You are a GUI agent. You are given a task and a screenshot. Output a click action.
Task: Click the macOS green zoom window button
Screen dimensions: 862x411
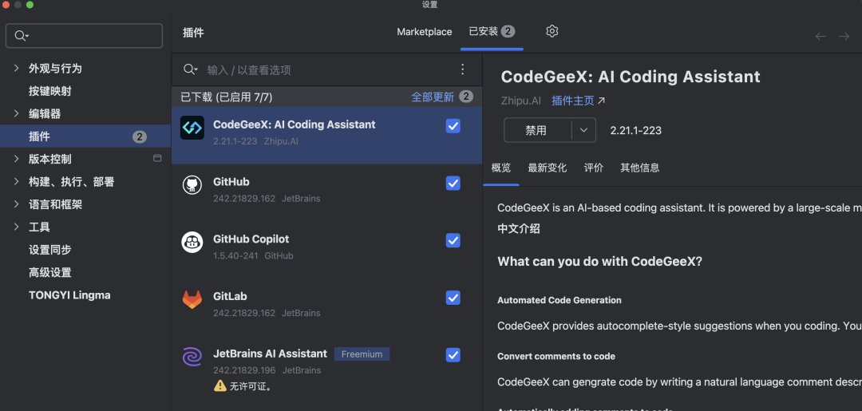tap(30, 5)
